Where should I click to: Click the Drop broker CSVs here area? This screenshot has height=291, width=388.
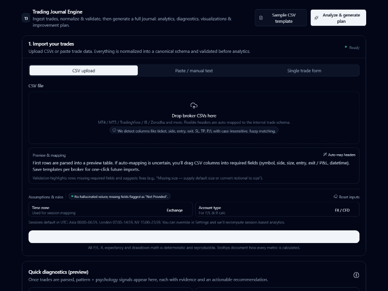(x=194, y=117)
